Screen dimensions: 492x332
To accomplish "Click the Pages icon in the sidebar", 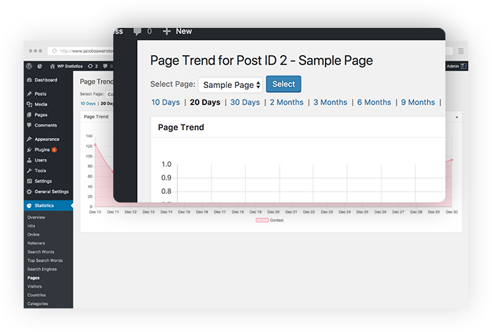I will [29, 114].
